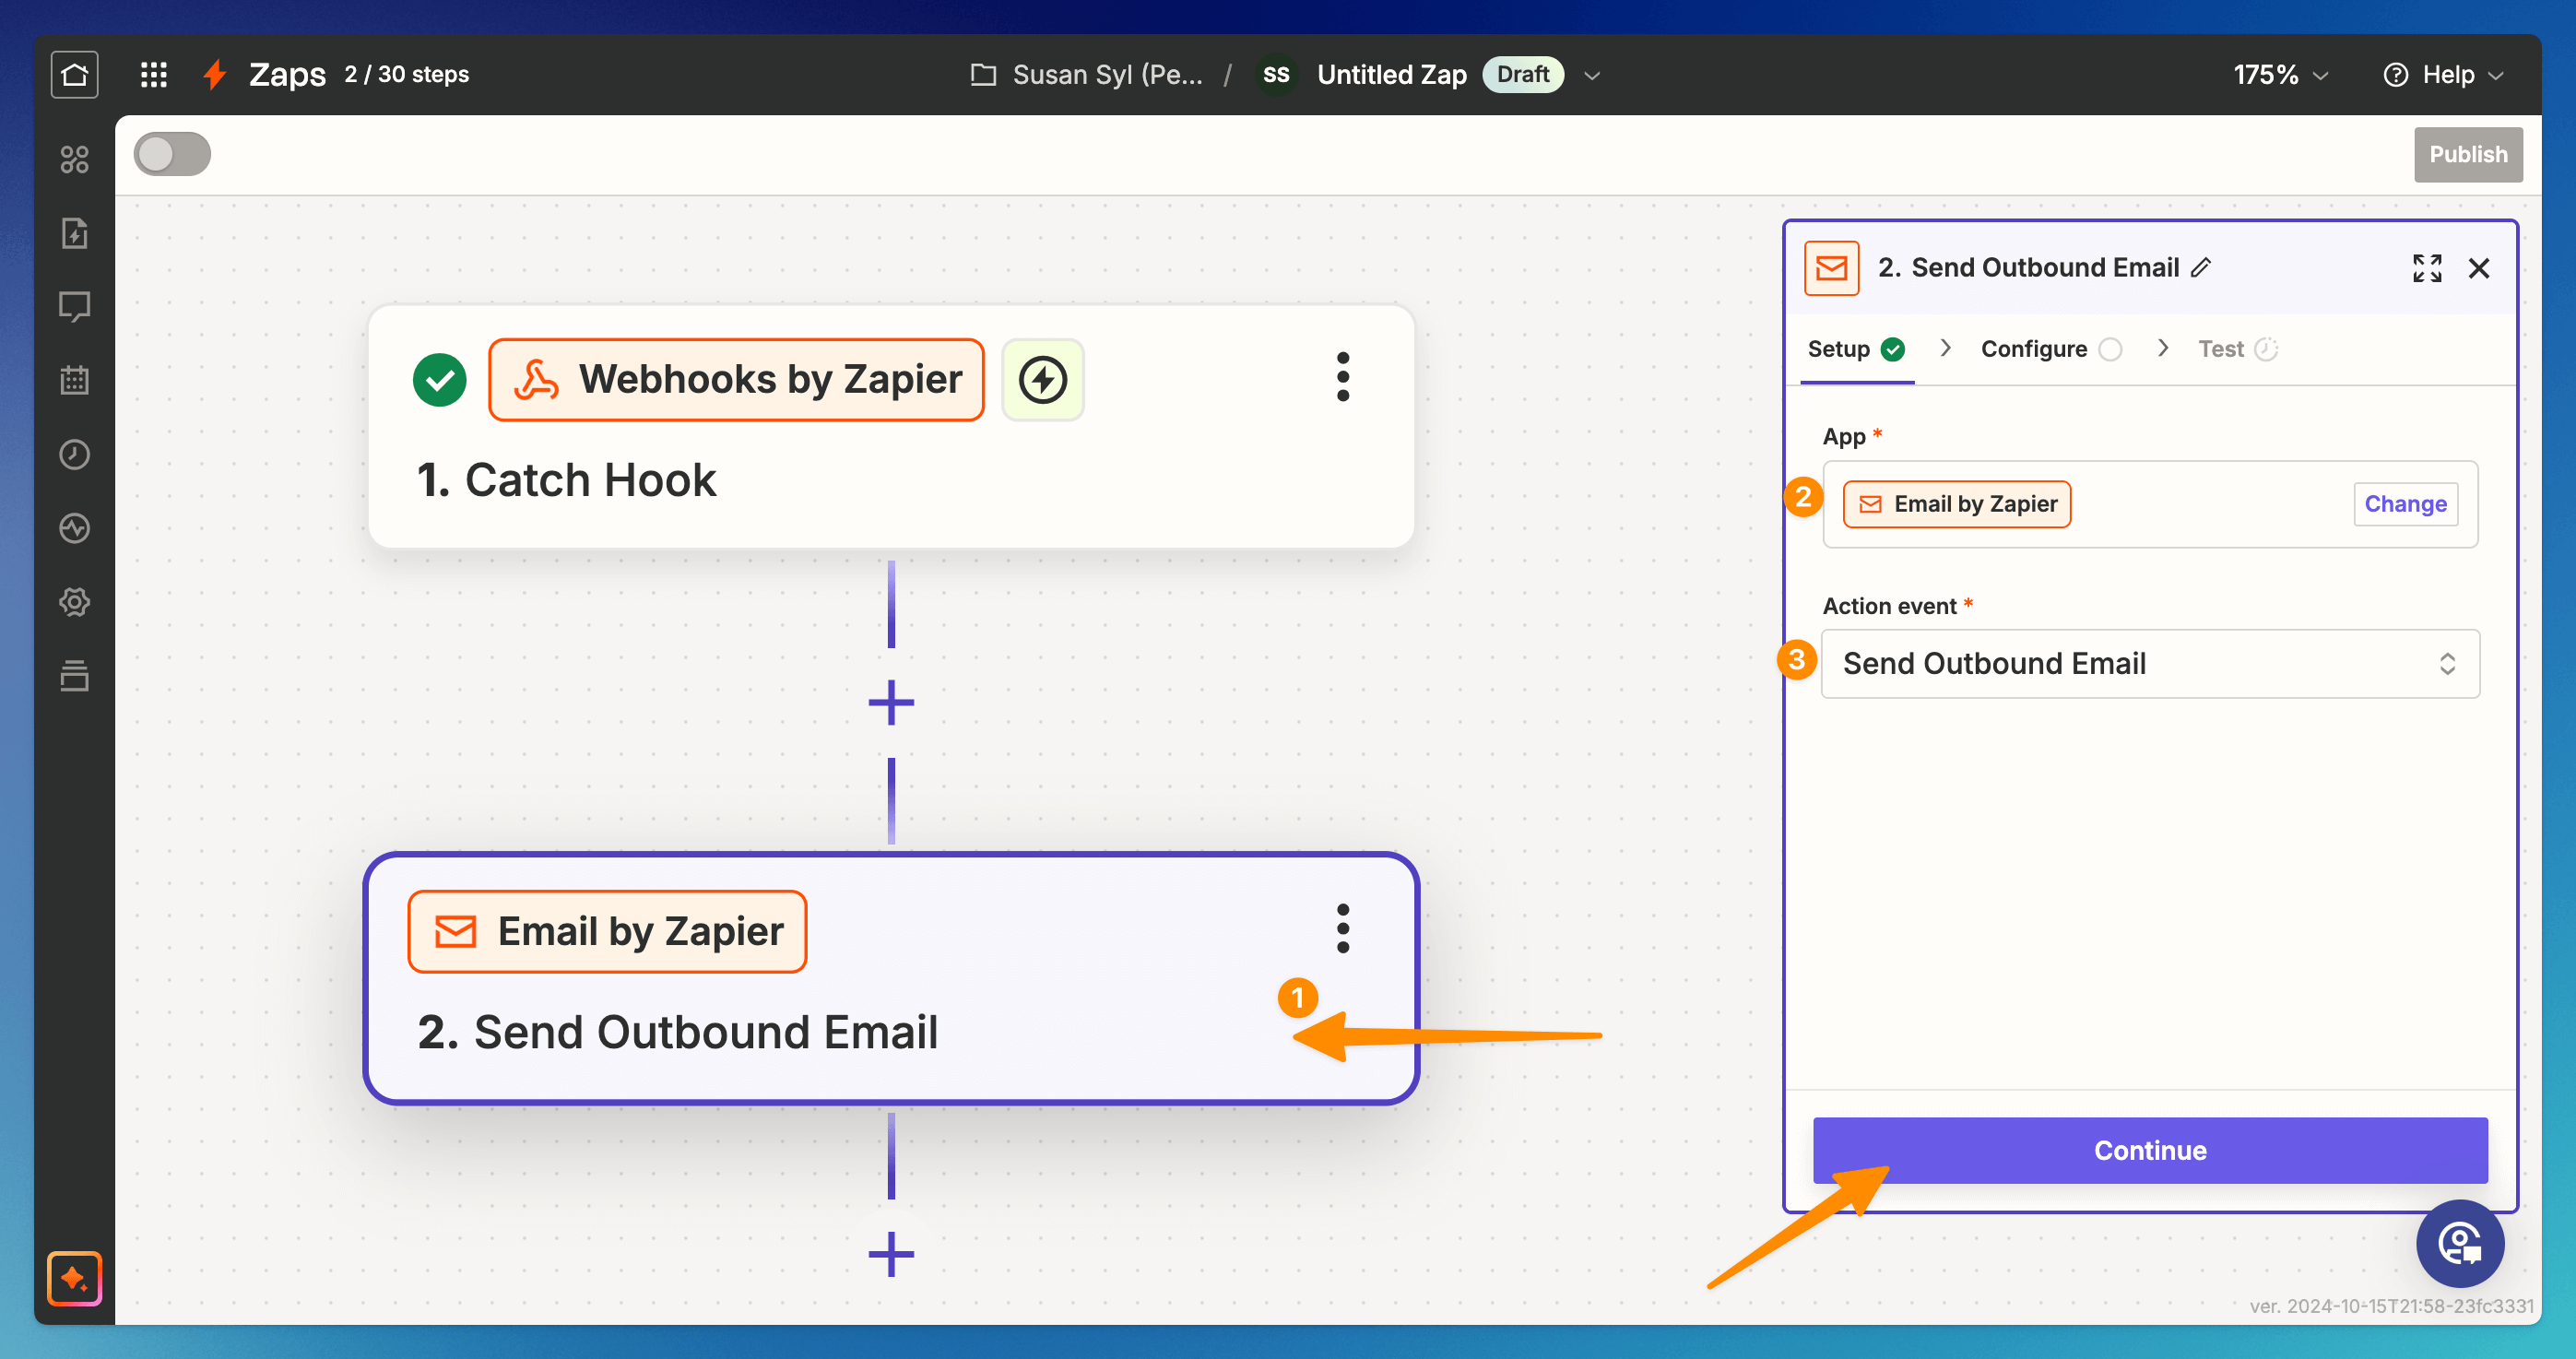
Task: Add step between Catch Hook and Email
Action: (x=890, y=702)
